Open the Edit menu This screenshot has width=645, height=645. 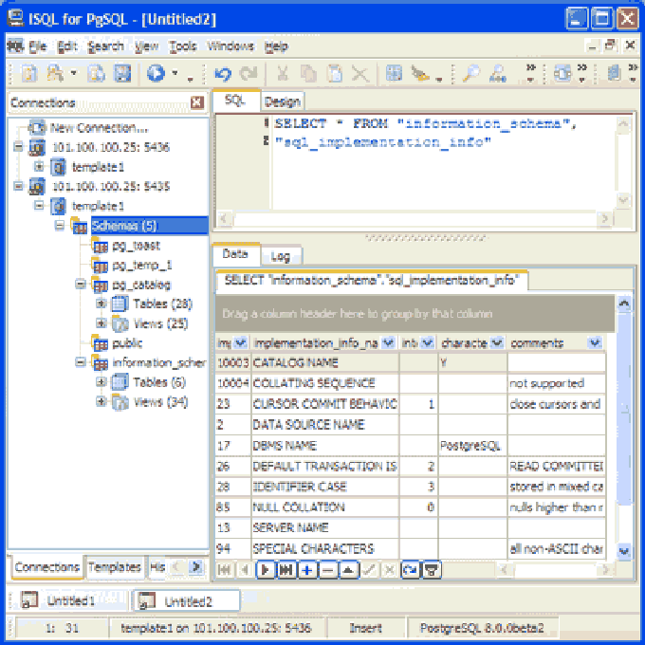pyautogui.click(x=67, y=46)
